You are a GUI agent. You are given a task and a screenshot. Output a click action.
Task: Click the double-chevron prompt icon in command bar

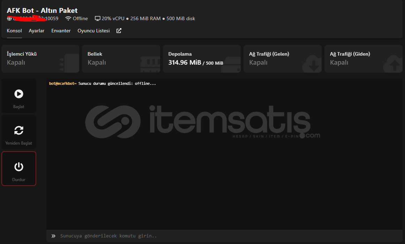coord(53,236)
